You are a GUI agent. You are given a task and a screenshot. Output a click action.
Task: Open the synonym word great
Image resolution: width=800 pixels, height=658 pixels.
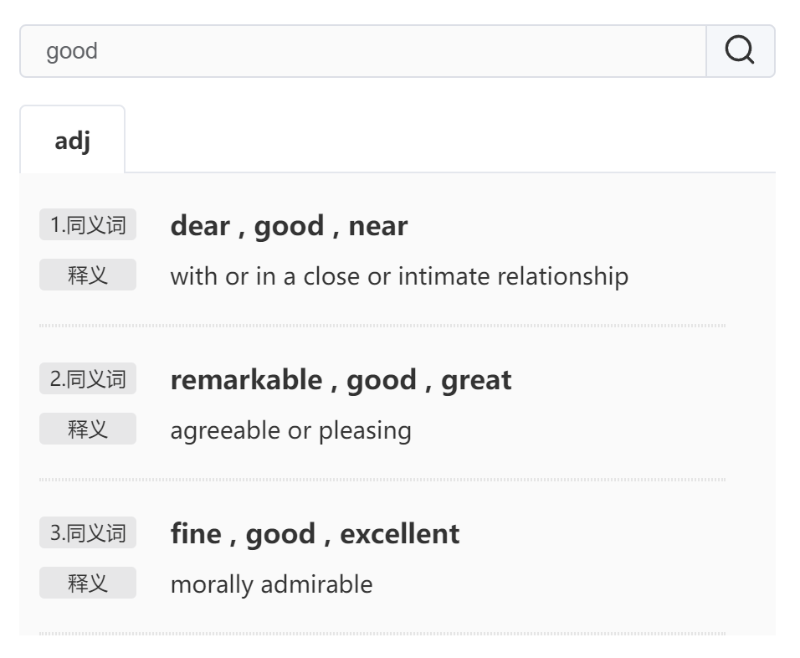click(x=476, y=381)
